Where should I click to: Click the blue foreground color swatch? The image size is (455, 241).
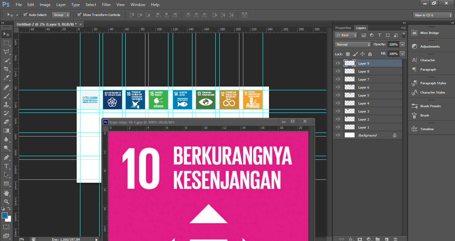(x=4, y=215)
